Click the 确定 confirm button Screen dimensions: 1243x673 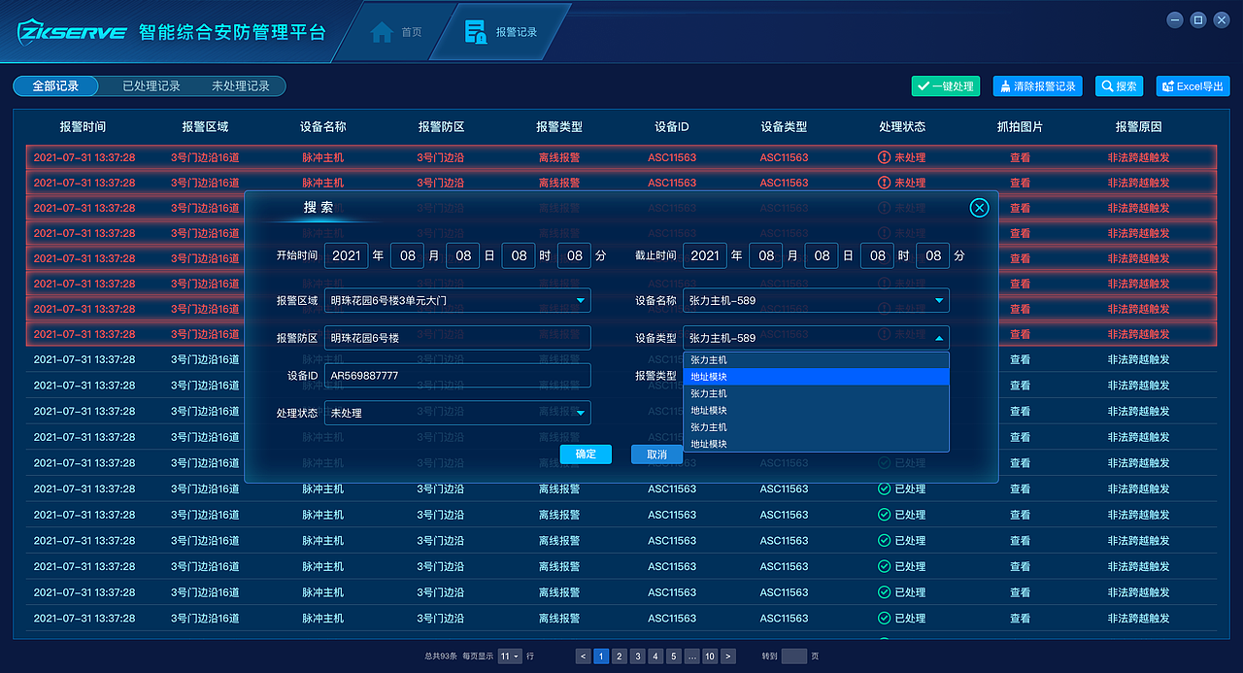(x=586, y=454)
